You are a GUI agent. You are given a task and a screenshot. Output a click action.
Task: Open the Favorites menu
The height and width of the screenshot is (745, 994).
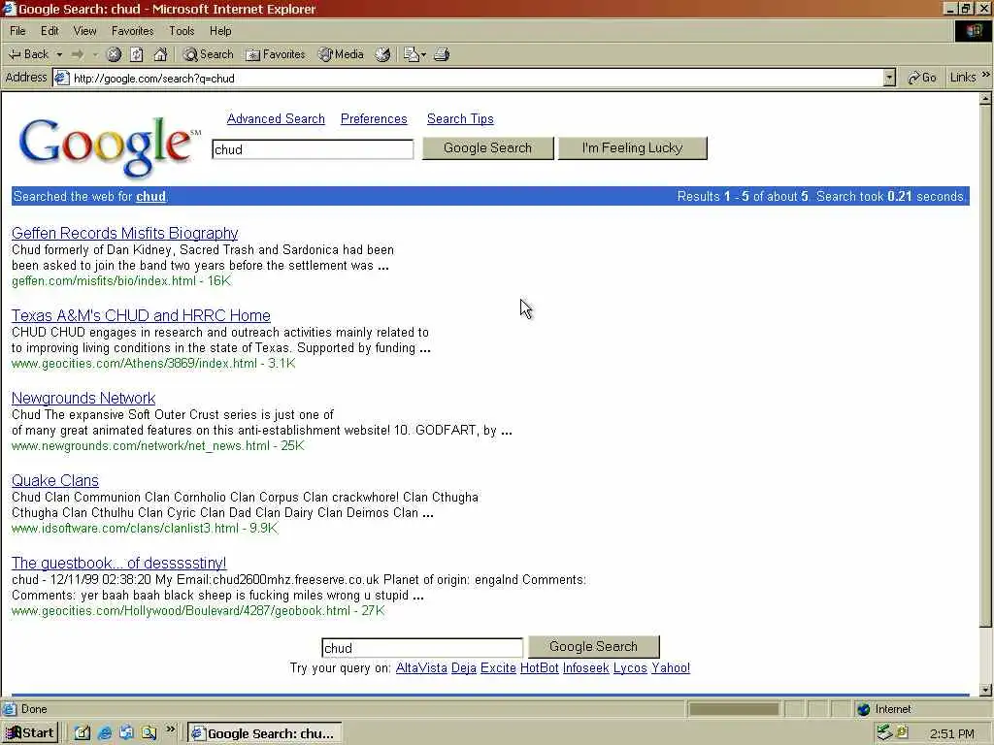click(x=132, y=31)
